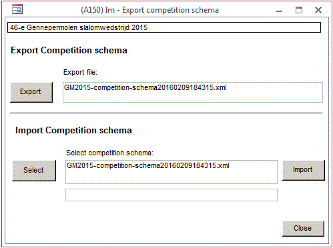Click the Select competition schema: label
The image size is (333, 248).
pos(109,153)
